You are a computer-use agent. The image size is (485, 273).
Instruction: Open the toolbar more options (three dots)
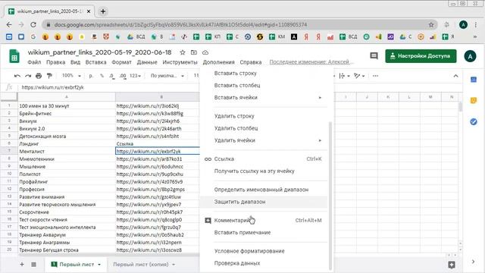pos(375,76)
